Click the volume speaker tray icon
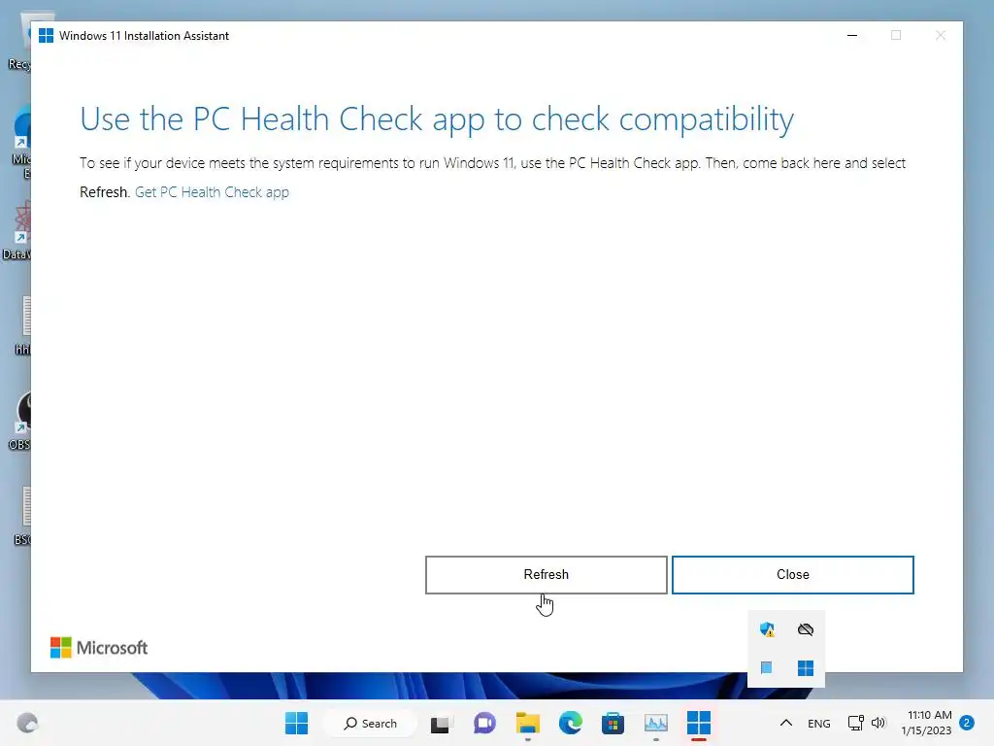Screen dimensions: 994x746 (878, 723)
